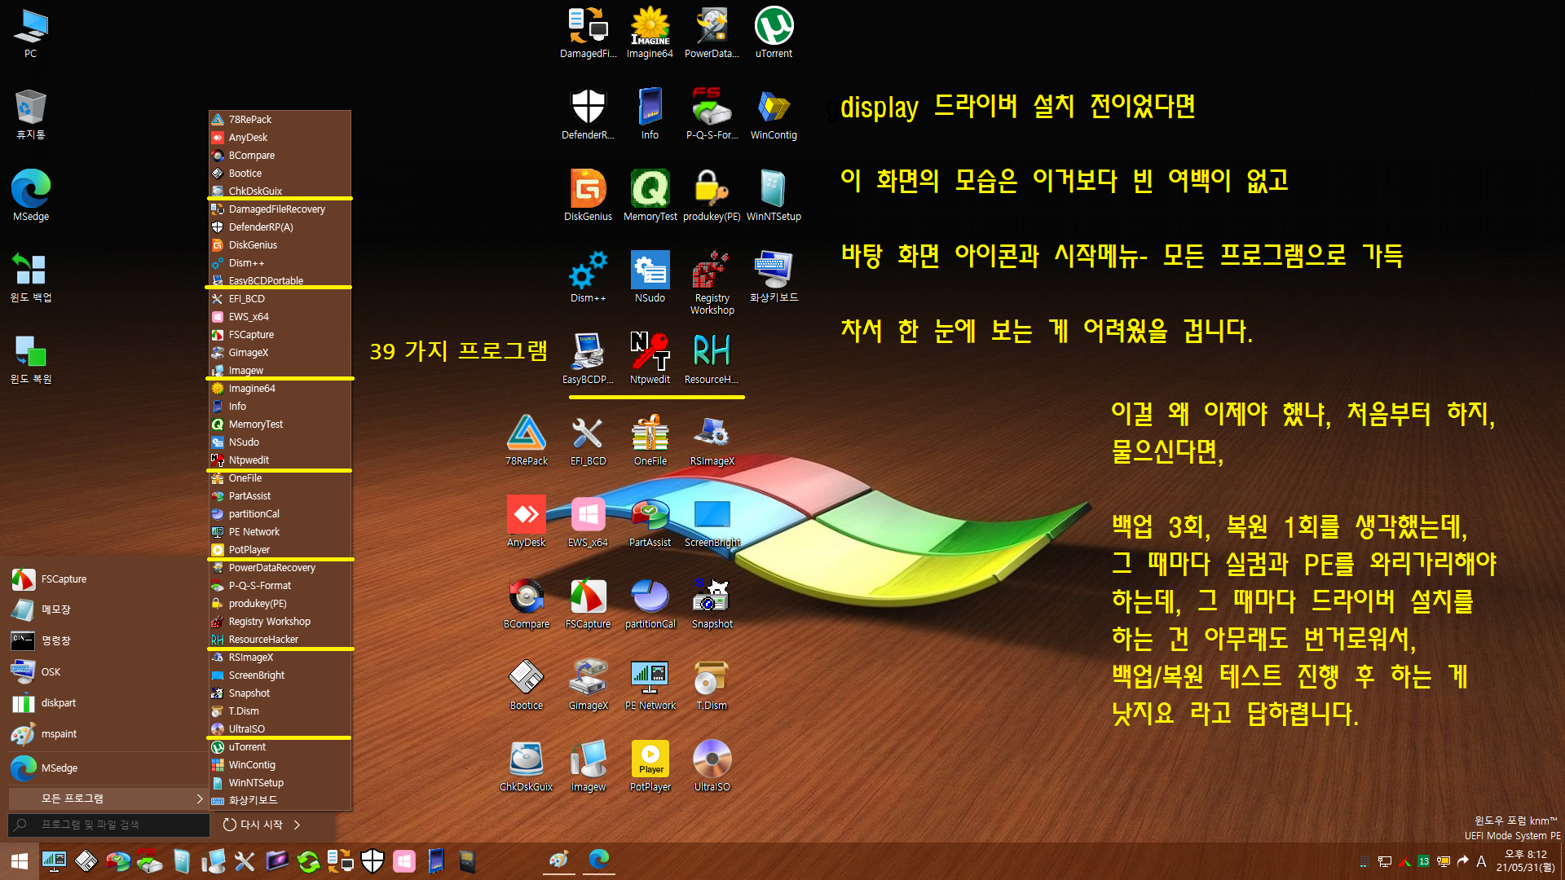Open EasyBCDPortable desktop icon
This screenshot has width=1565, height=880.
588,359
